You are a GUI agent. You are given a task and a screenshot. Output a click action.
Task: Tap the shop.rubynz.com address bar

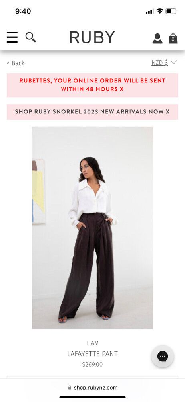click(x=92, y=388)
